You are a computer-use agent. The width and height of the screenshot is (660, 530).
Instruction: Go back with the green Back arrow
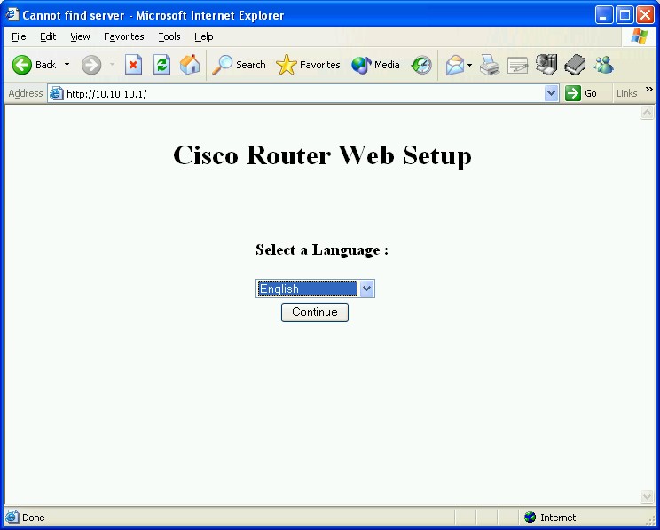tap(34, 65)
